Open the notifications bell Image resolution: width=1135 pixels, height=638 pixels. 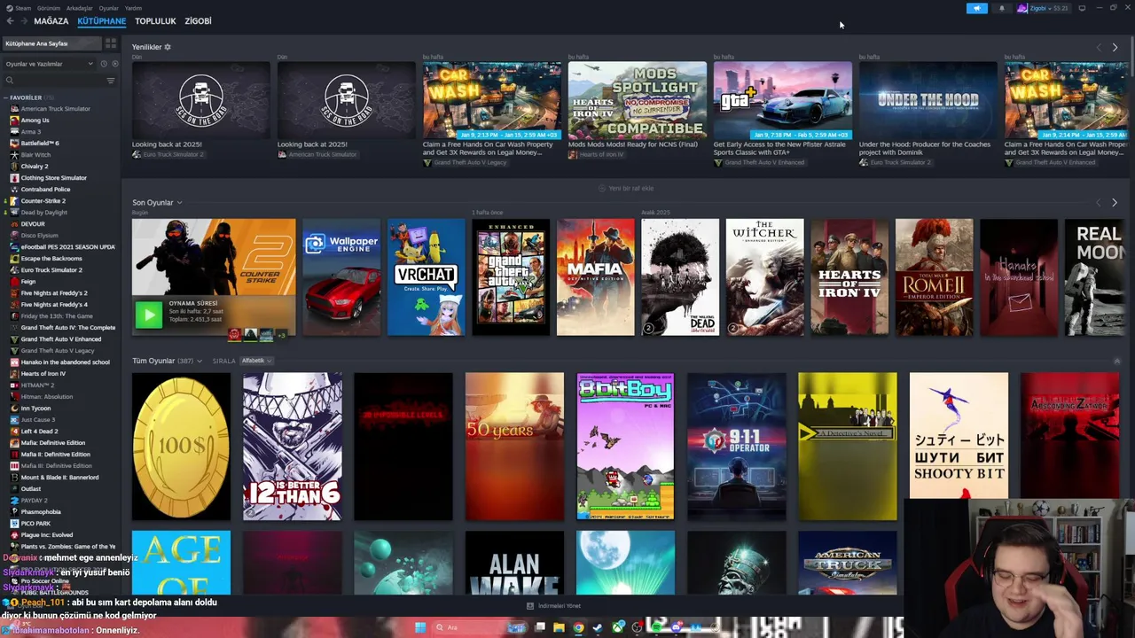1002,8
